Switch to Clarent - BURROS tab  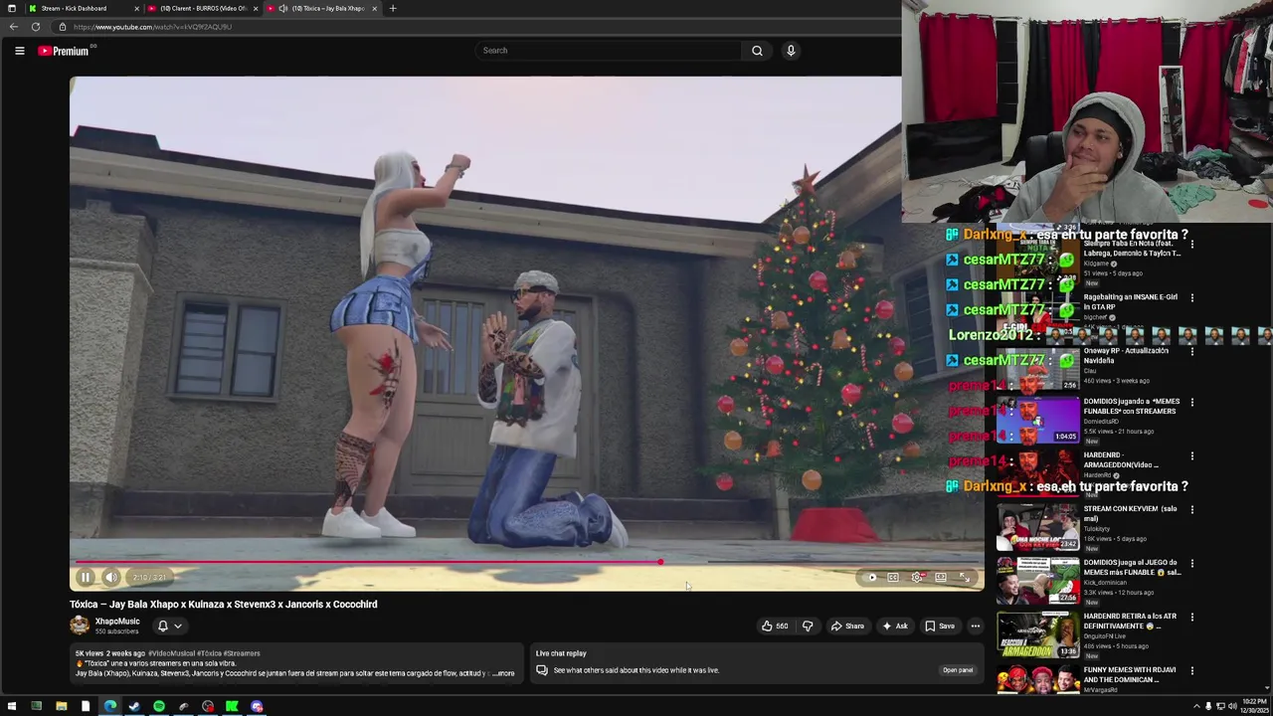pos(202,8)
